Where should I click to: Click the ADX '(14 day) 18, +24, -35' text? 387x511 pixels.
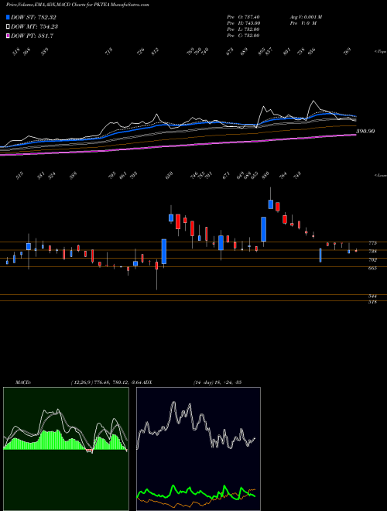coord(217,382)
